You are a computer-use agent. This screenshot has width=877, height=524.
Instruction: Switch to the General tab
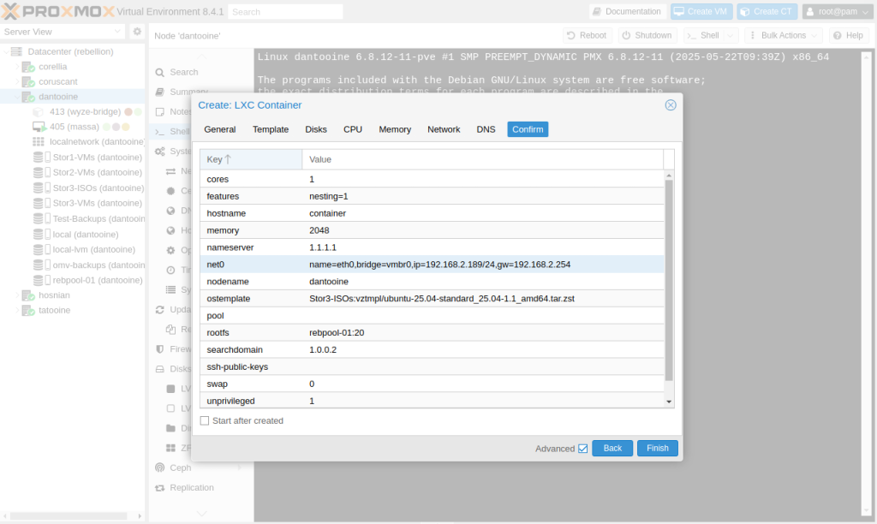(x=220, y=129)
